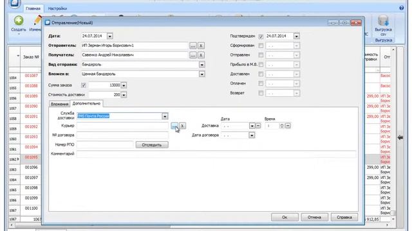This screenshot has width=412, height=231.
Task: Click into the Номер РПО field
Action: (105, 145)
